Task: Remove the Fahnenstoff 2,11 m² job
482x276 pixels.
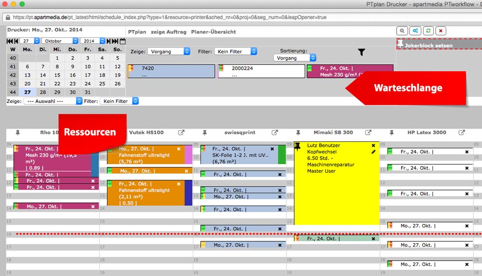Action: [x=179, y=184]
